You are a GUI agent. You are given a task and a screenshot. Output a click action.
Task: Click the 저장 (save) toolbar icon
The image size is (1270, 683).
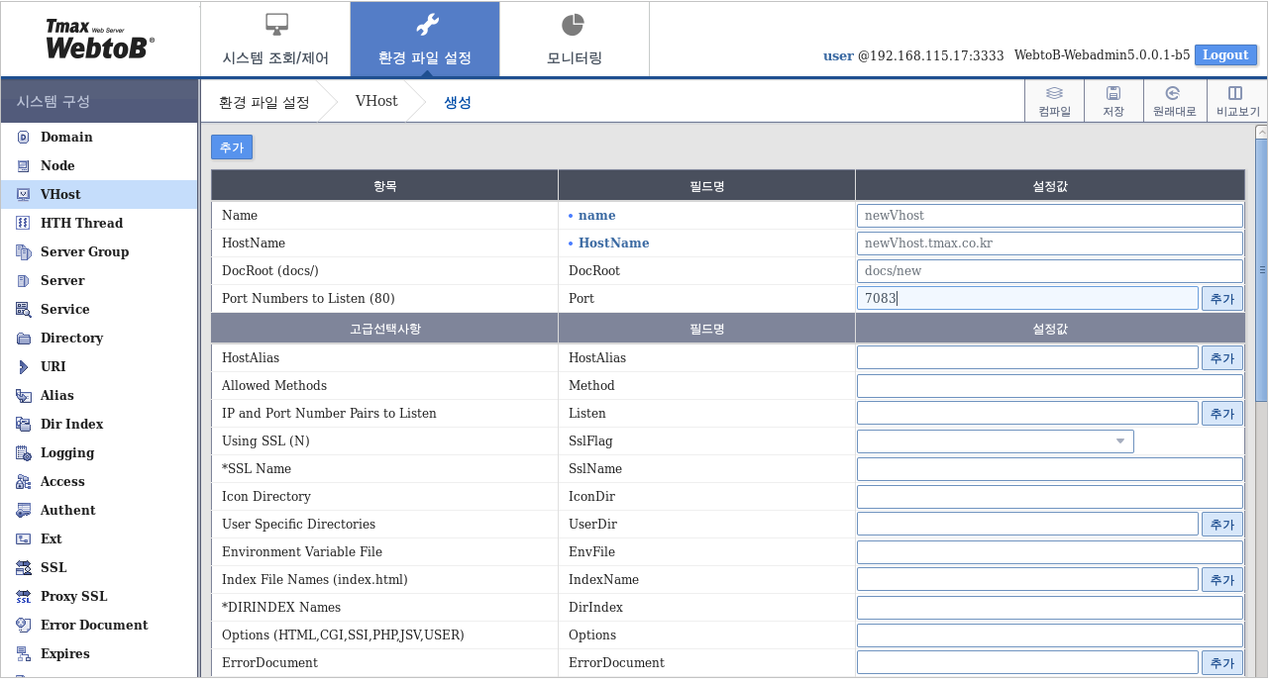[x=1113, y=93]
